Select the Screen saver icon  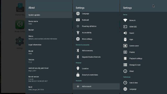125,46
